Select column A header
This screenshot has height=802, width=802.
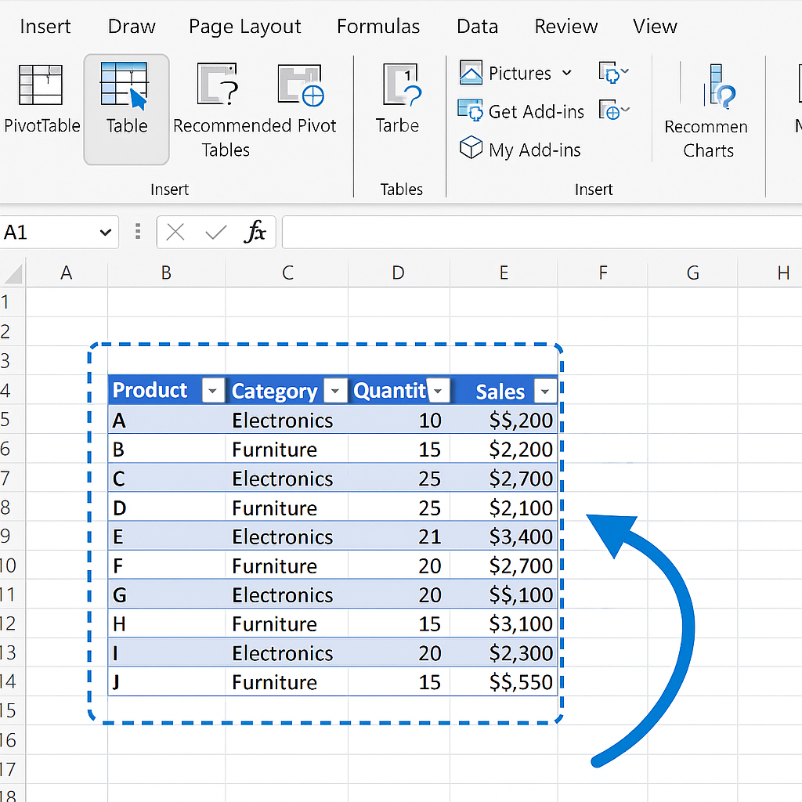point(67,273)
